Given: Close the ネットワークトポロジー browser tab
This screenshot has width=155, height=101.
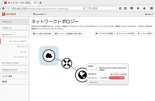Looking at the screenshot, I should (x=35, y=3).
